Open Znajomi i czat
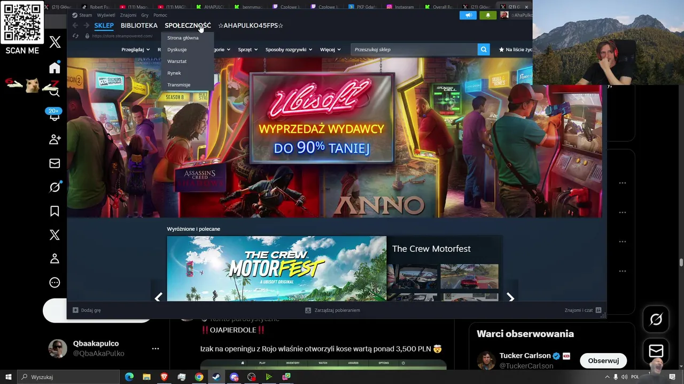This screenshot has height=384, width=684. pyautogui.click(x=583, y=310)
